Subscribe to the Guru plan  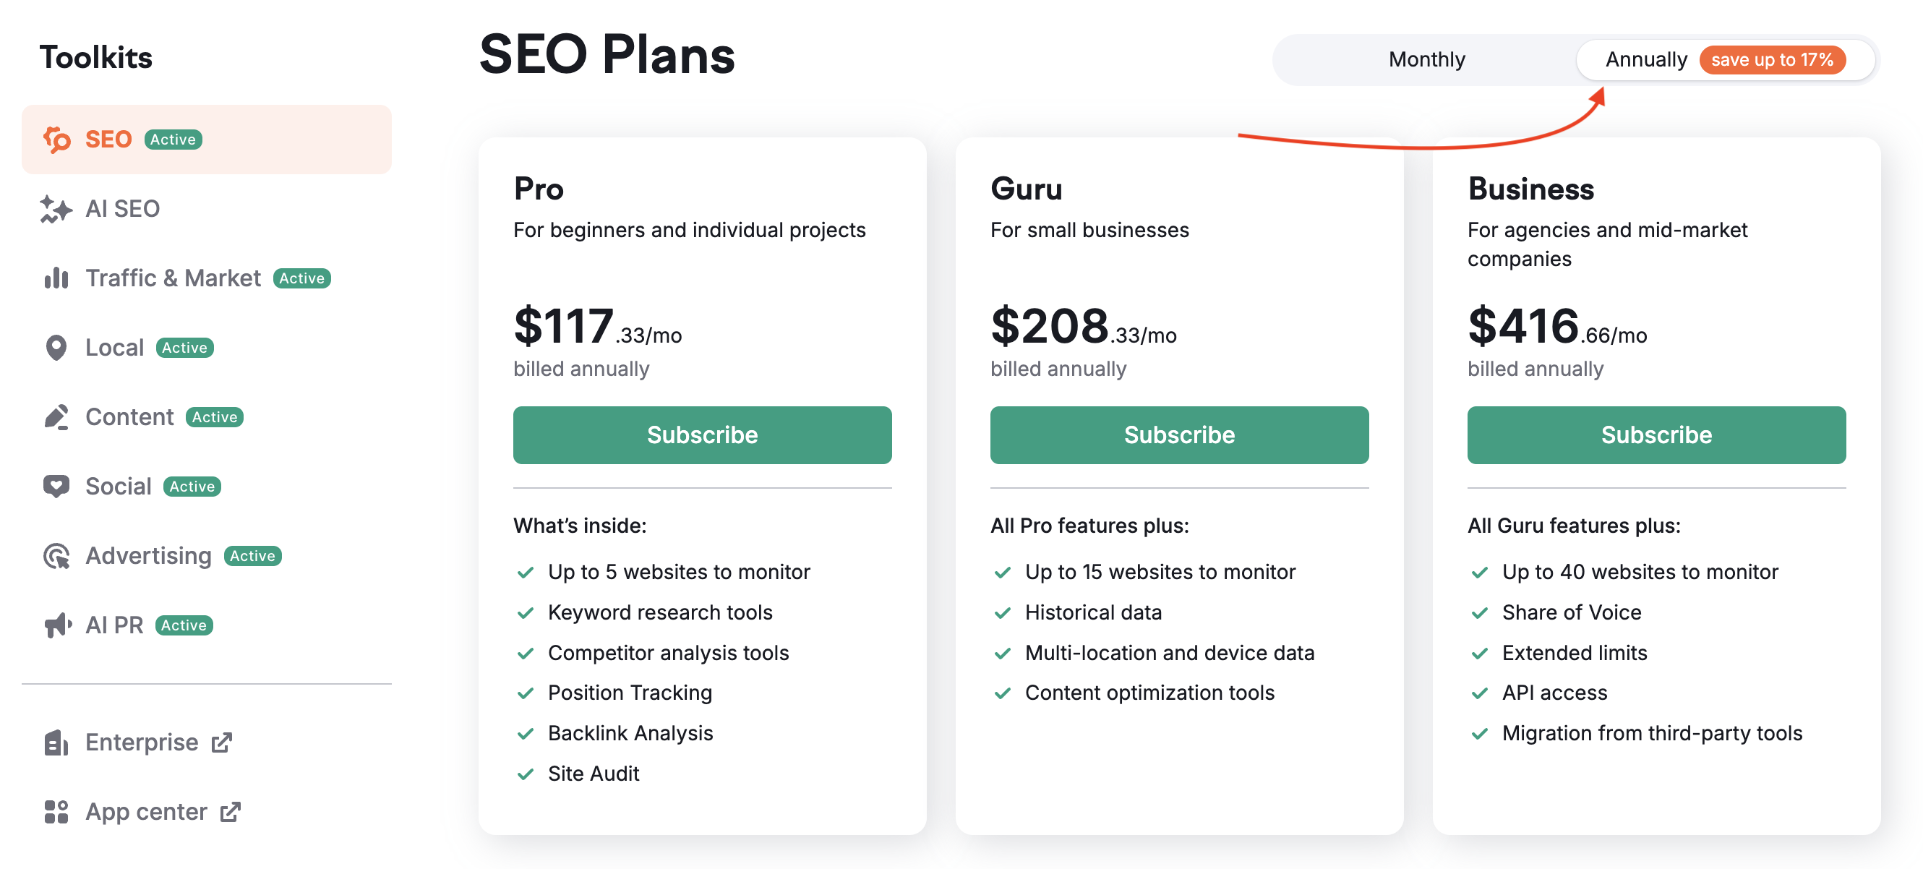1178,434
